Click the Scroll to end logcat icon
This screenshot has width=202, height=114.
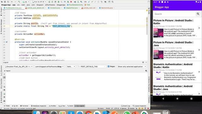(x=4, y=77)
